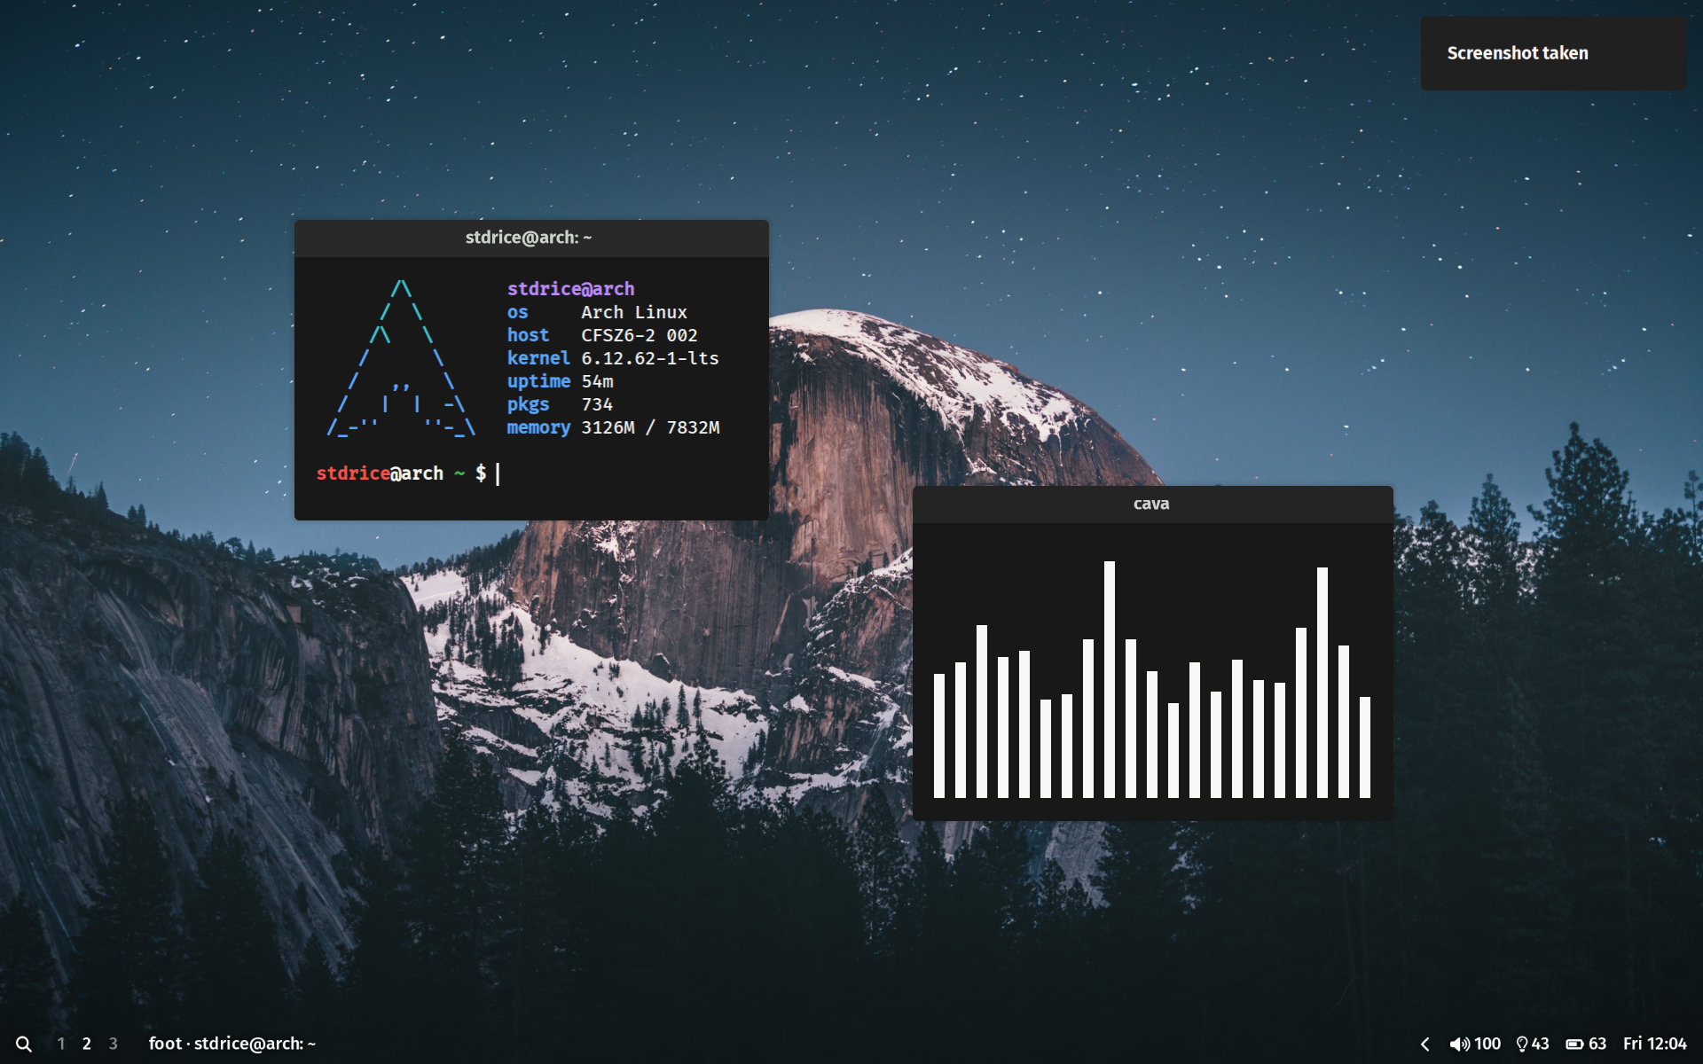Screen dimensions: 1703x1064
Task: Expand the tray using the left chevron
Action: [1424, 1044]
